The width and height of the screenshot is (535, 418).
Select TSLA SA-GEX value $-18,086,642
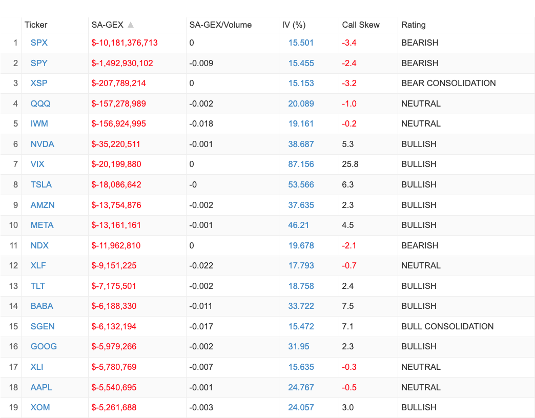pos(116,185)
